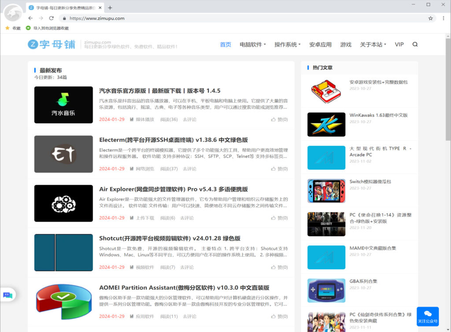Image resolution: width=451 pixels, height=332 pixels.
Task: Click the site lock icon in address bar
Action: tap(64, 18)
